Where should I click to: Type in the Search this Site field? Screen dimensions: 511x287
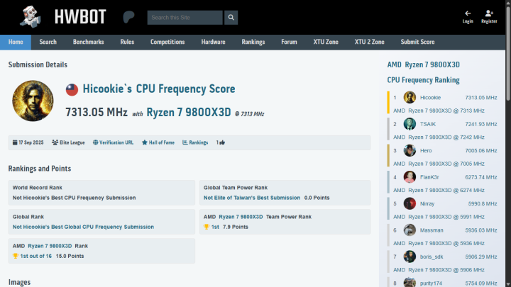coord(185,18)
